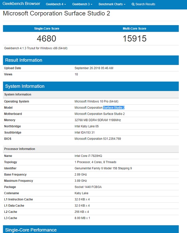Select 1 Processor, 4 Cores, 8 Threads

(96, 162)
